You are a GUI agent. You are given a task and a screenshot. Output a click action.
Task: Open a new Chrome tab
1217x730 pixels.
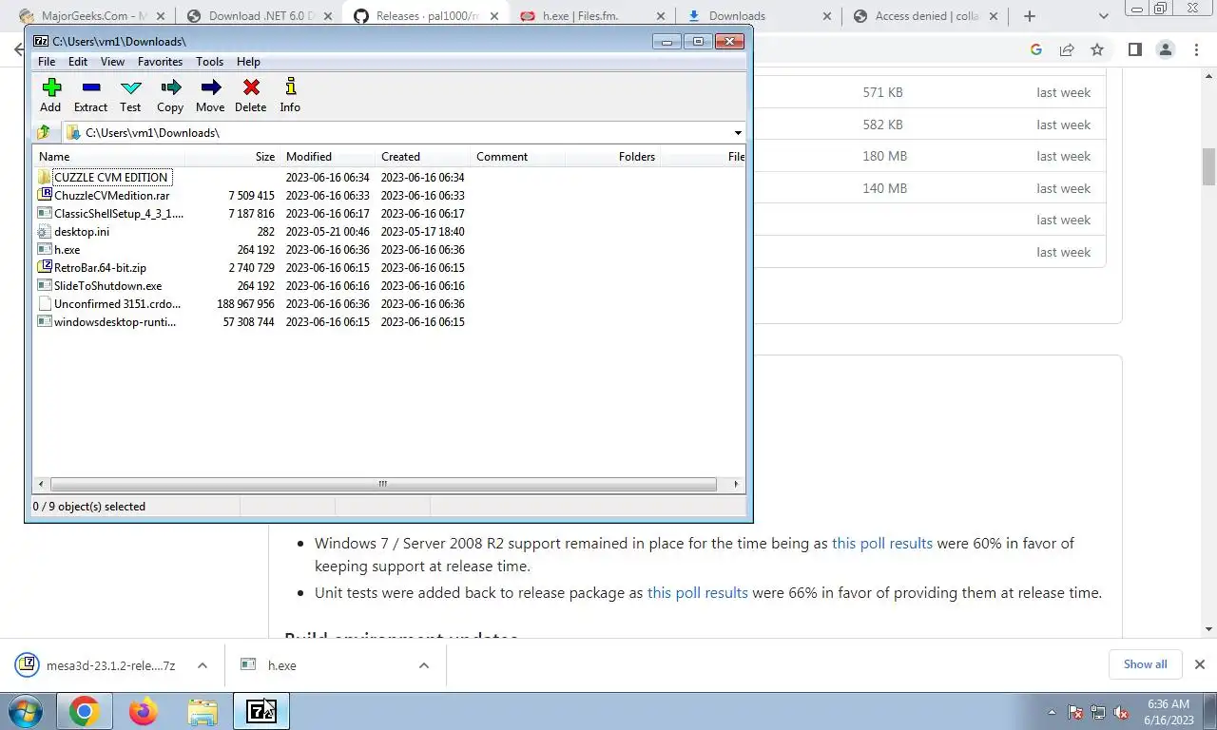(x=1029, y=16)
